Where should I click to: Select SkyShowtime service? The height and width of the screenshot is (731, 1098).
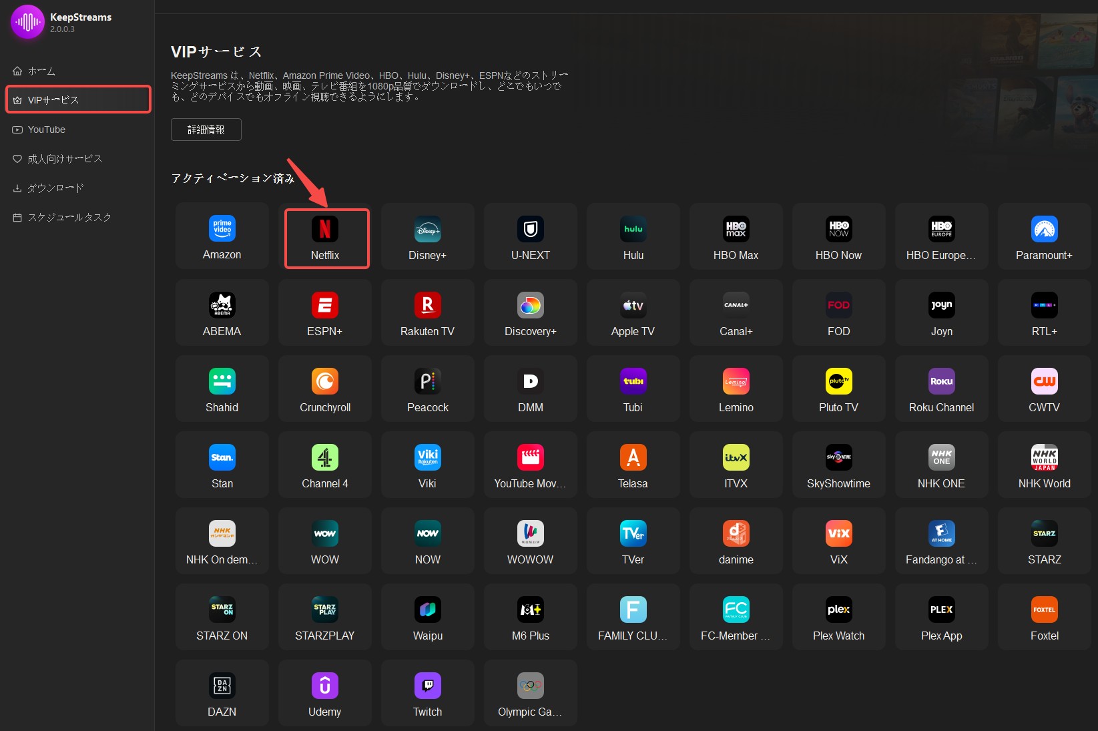(839, 465)
